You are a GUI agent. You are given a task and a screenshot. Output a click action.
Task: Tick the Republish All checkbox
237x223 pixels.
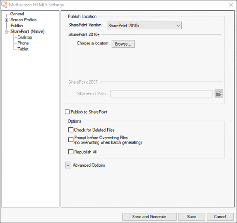(x=71, y=152)
